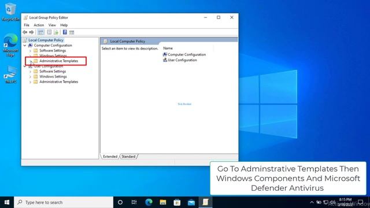Close the Local Group Policy Editor window

[232, 17]
